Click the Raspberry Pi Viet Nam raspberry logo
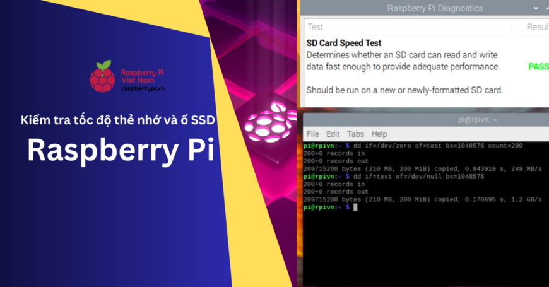 (102, 76)
